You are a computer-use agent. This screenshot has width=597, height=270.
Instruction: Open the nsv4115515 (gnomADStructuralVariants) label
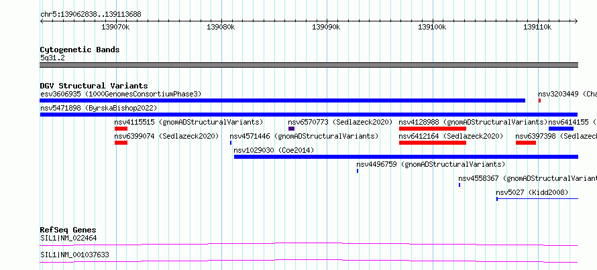189,122
